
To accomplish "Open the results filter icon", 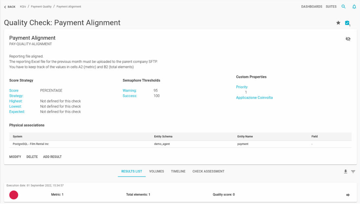I will [353, 172].
